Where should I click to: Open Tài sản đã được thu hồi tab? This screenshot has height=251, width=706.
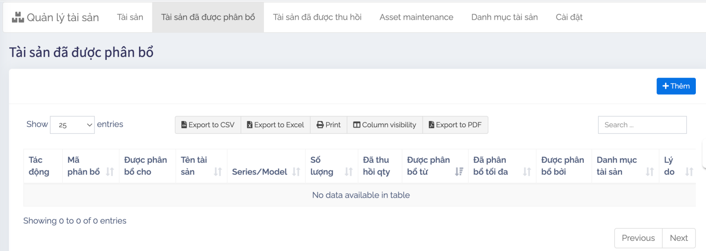[x=317, y=17]
